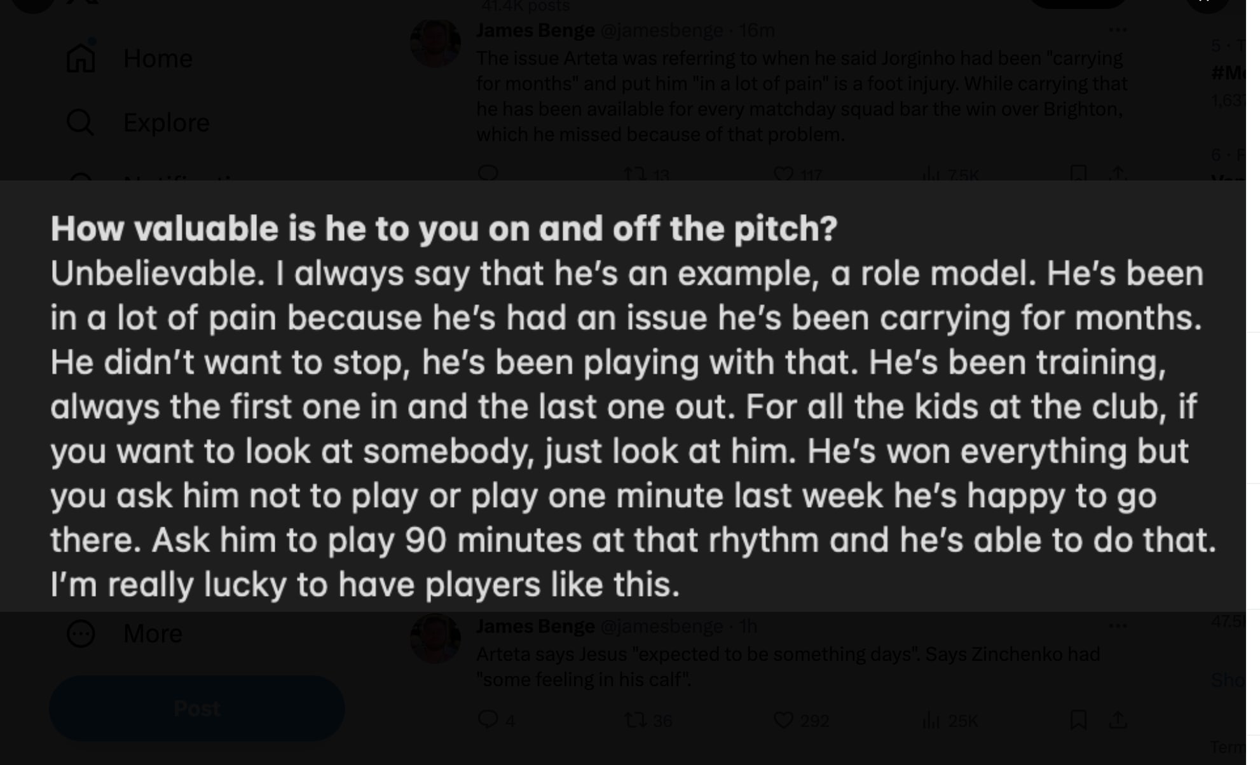Go to the Home label in sidebar
This screenshot has width=1260, height=765.
tap(158, 58)
